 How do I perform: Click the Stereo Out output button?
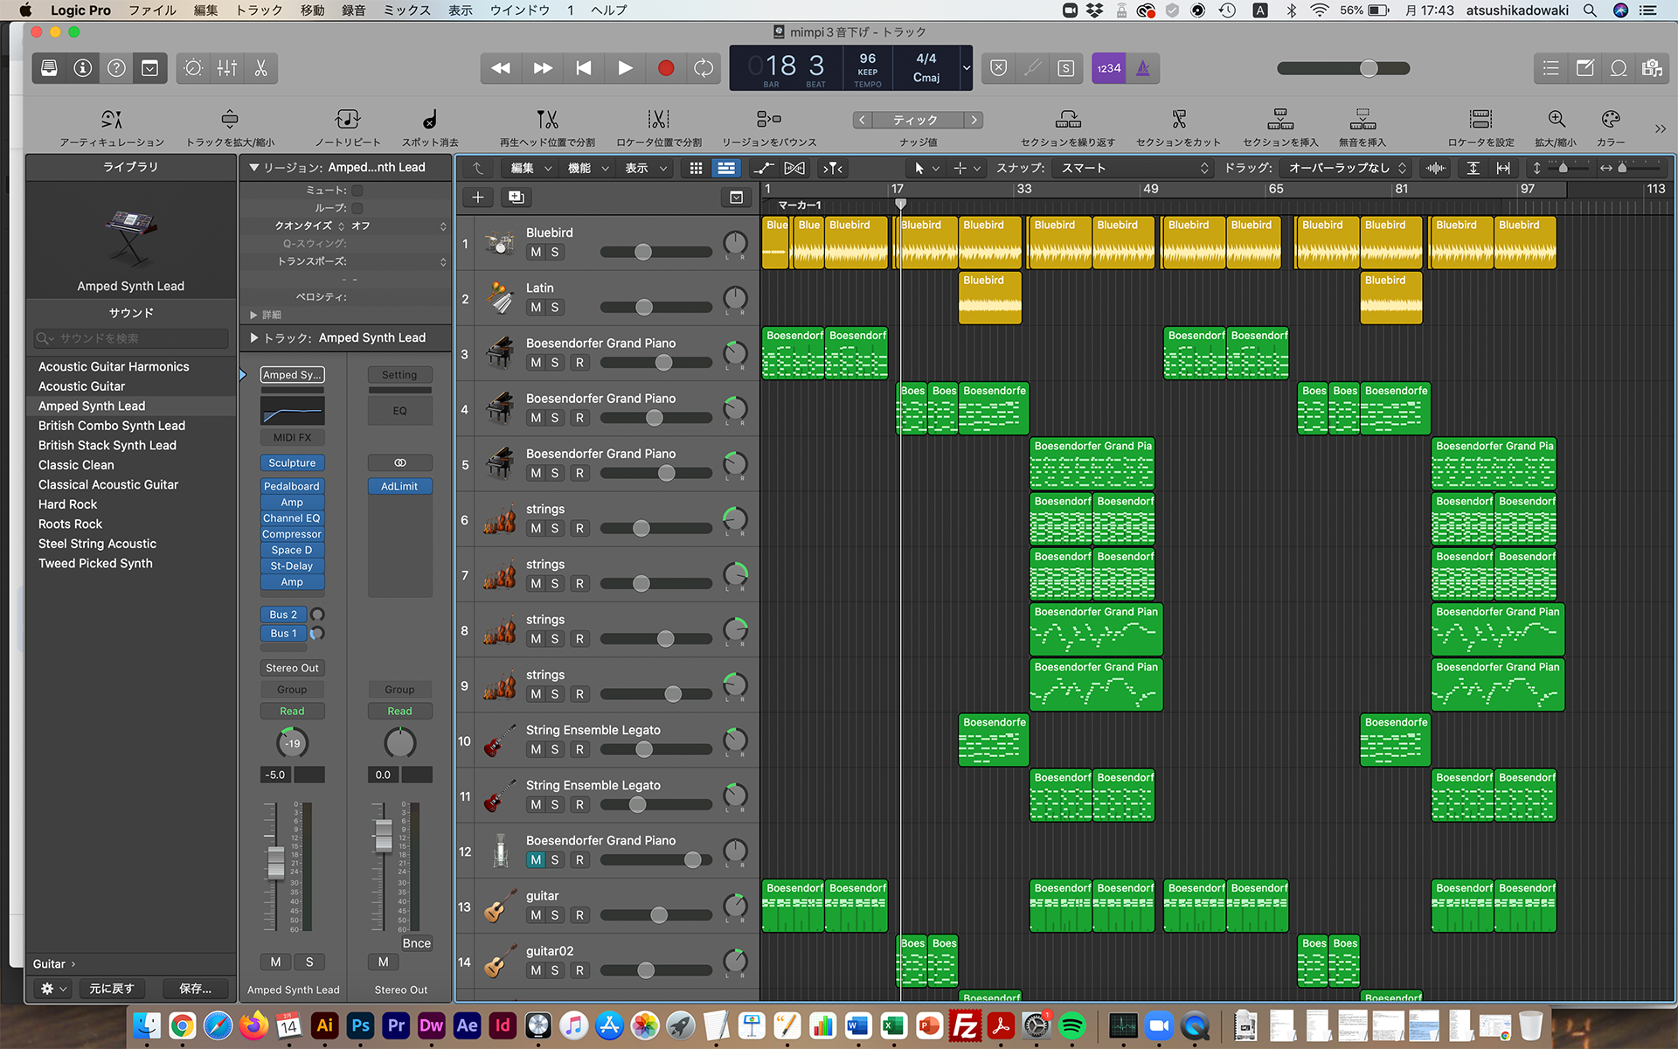[292, 668]
